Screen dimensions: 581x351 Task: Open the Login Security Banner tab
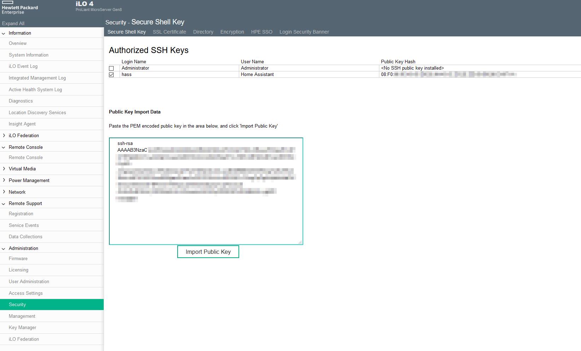tap(304, 32)
